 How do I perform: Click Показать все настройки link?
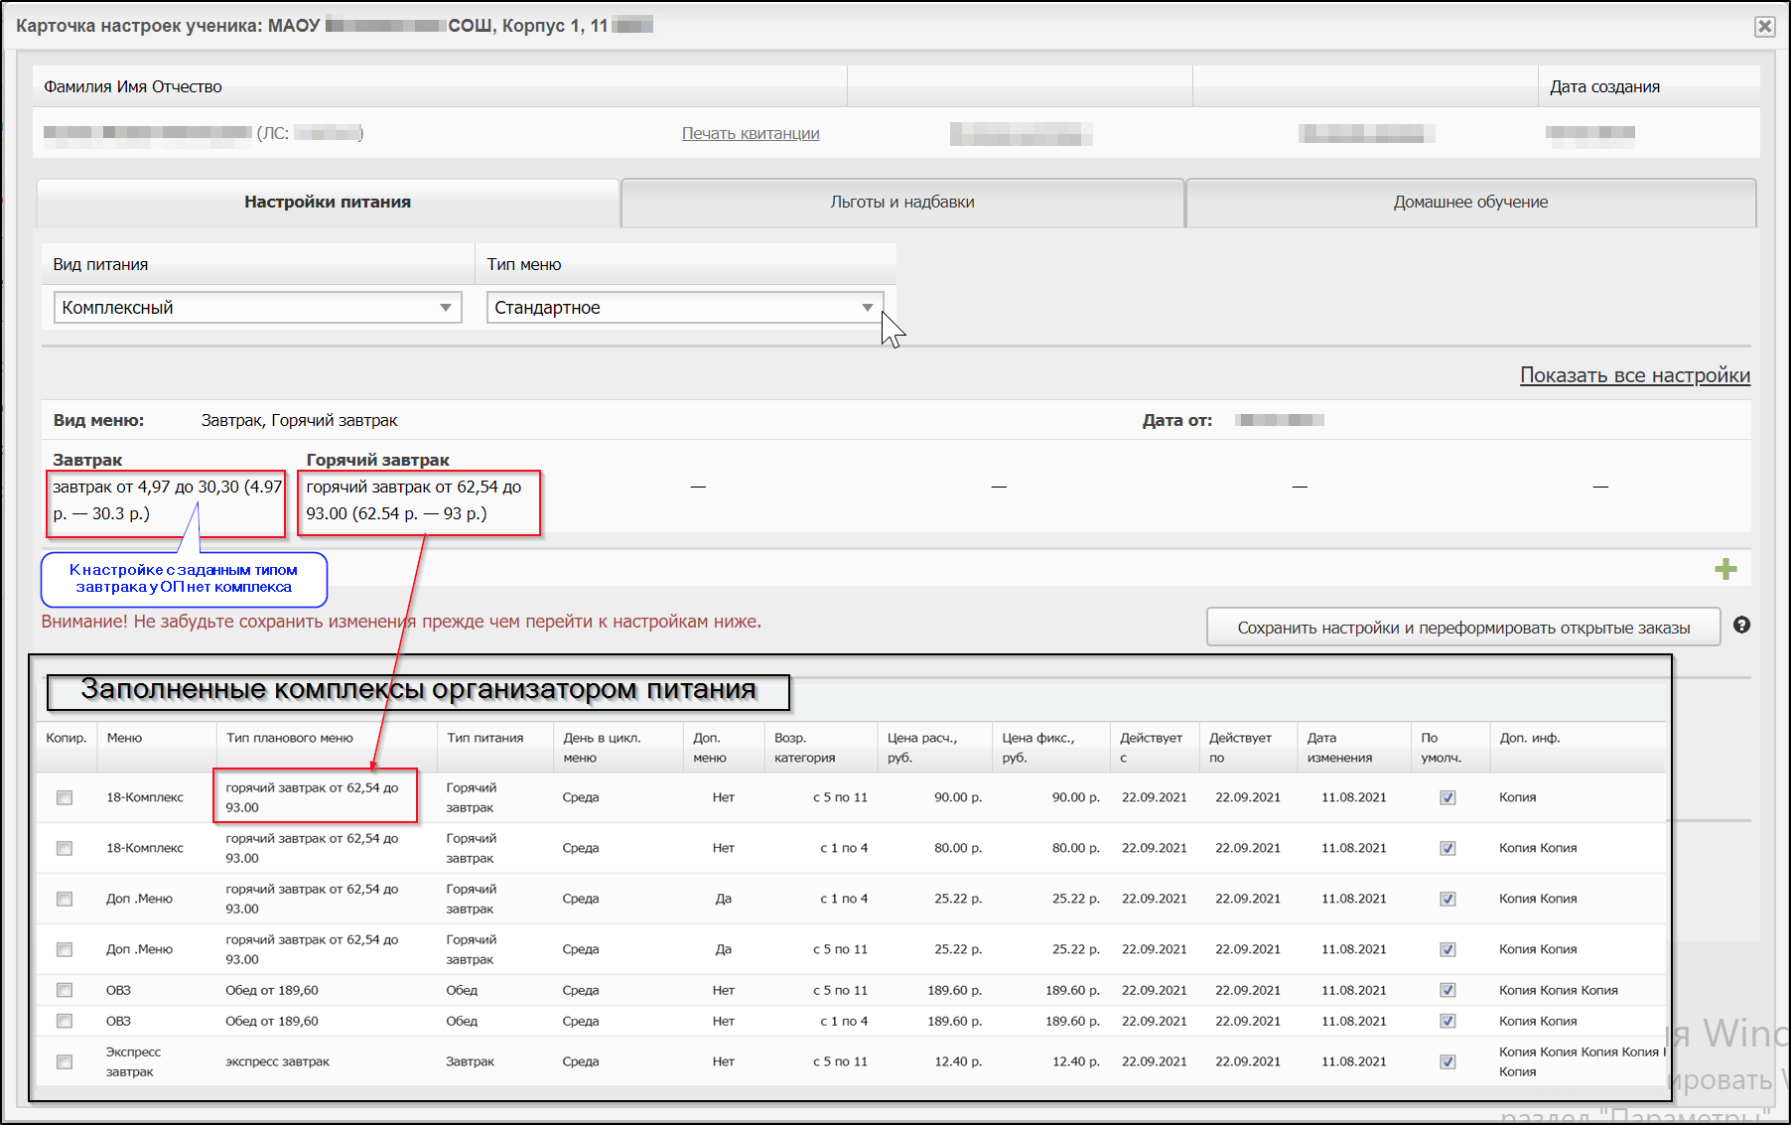[x=1634, y=375]
